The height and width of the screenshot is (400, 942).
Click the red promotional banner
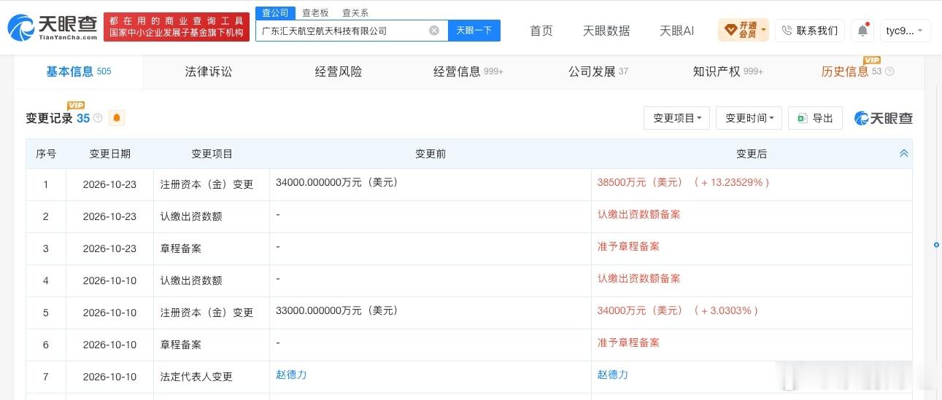pyautogui.click(x=177, y=27)
